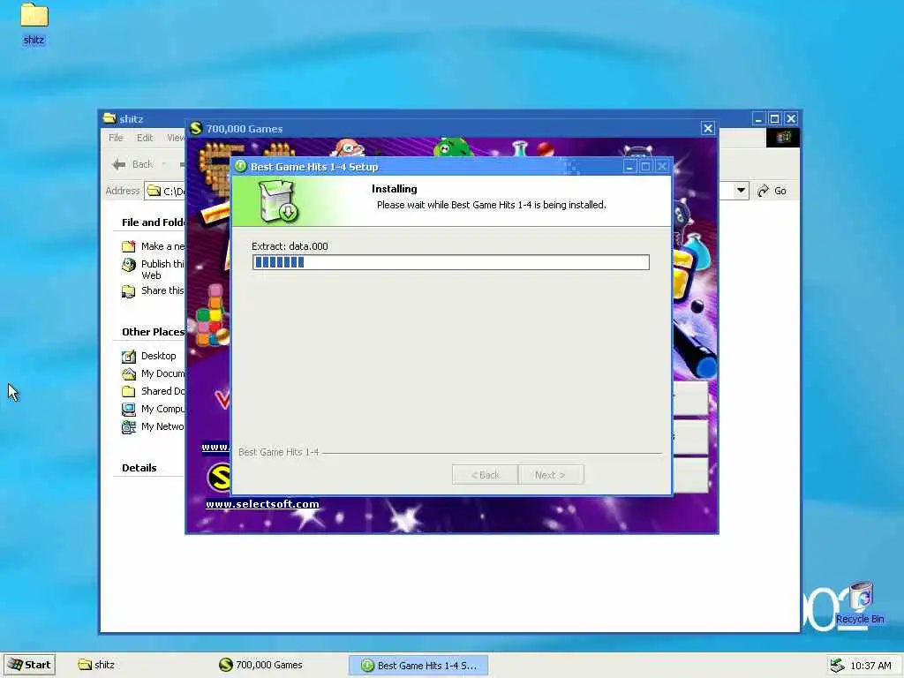This screenshot has height=678, width=904.
Task: Click Share this folder icon
Action: coord(129,291)
